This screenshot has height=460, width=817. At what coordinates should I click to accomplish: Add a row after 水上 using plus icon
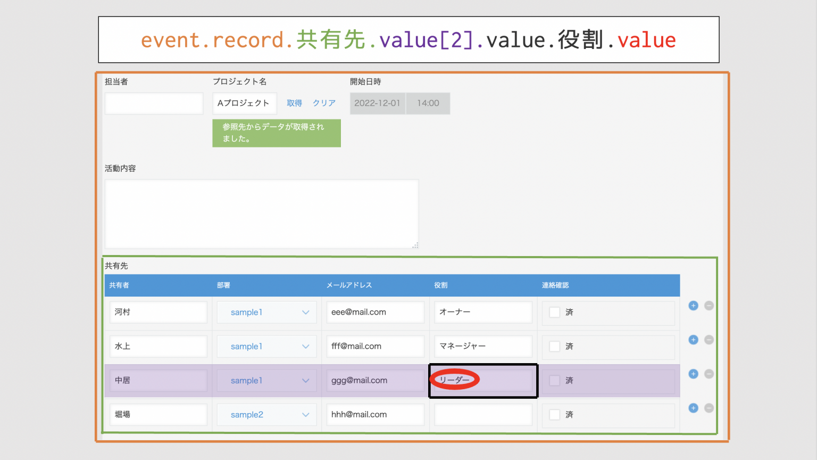[693, 340]
